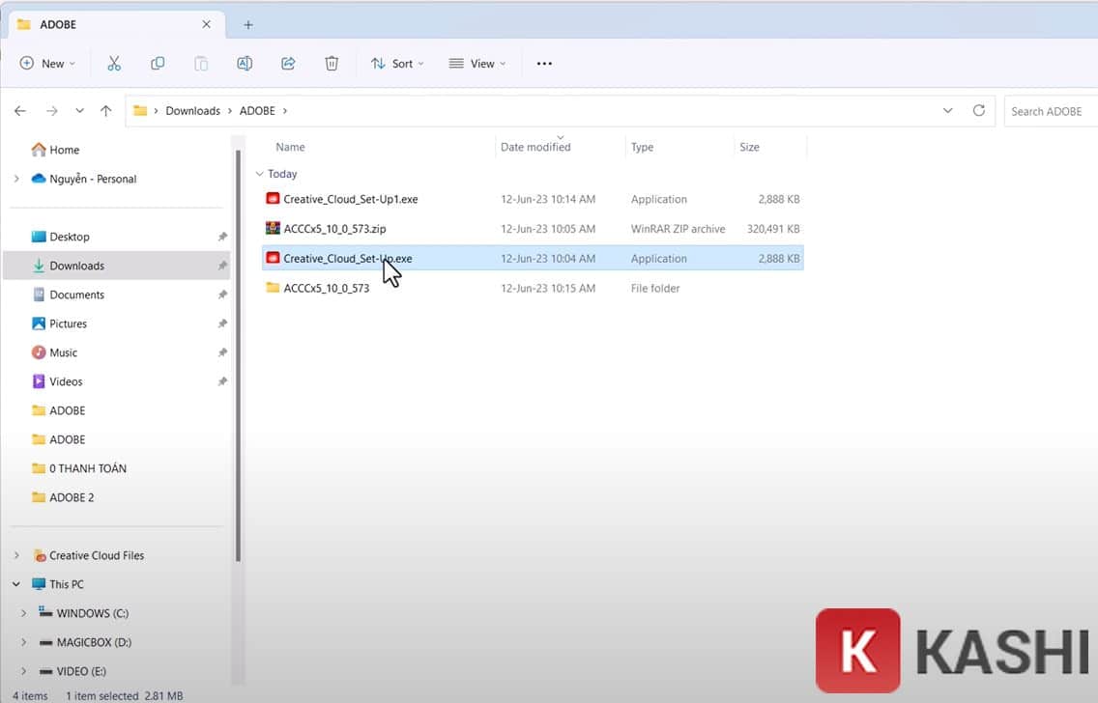Open the Sort dropdown menu
1098x703 pixels.
pos(396,63)
